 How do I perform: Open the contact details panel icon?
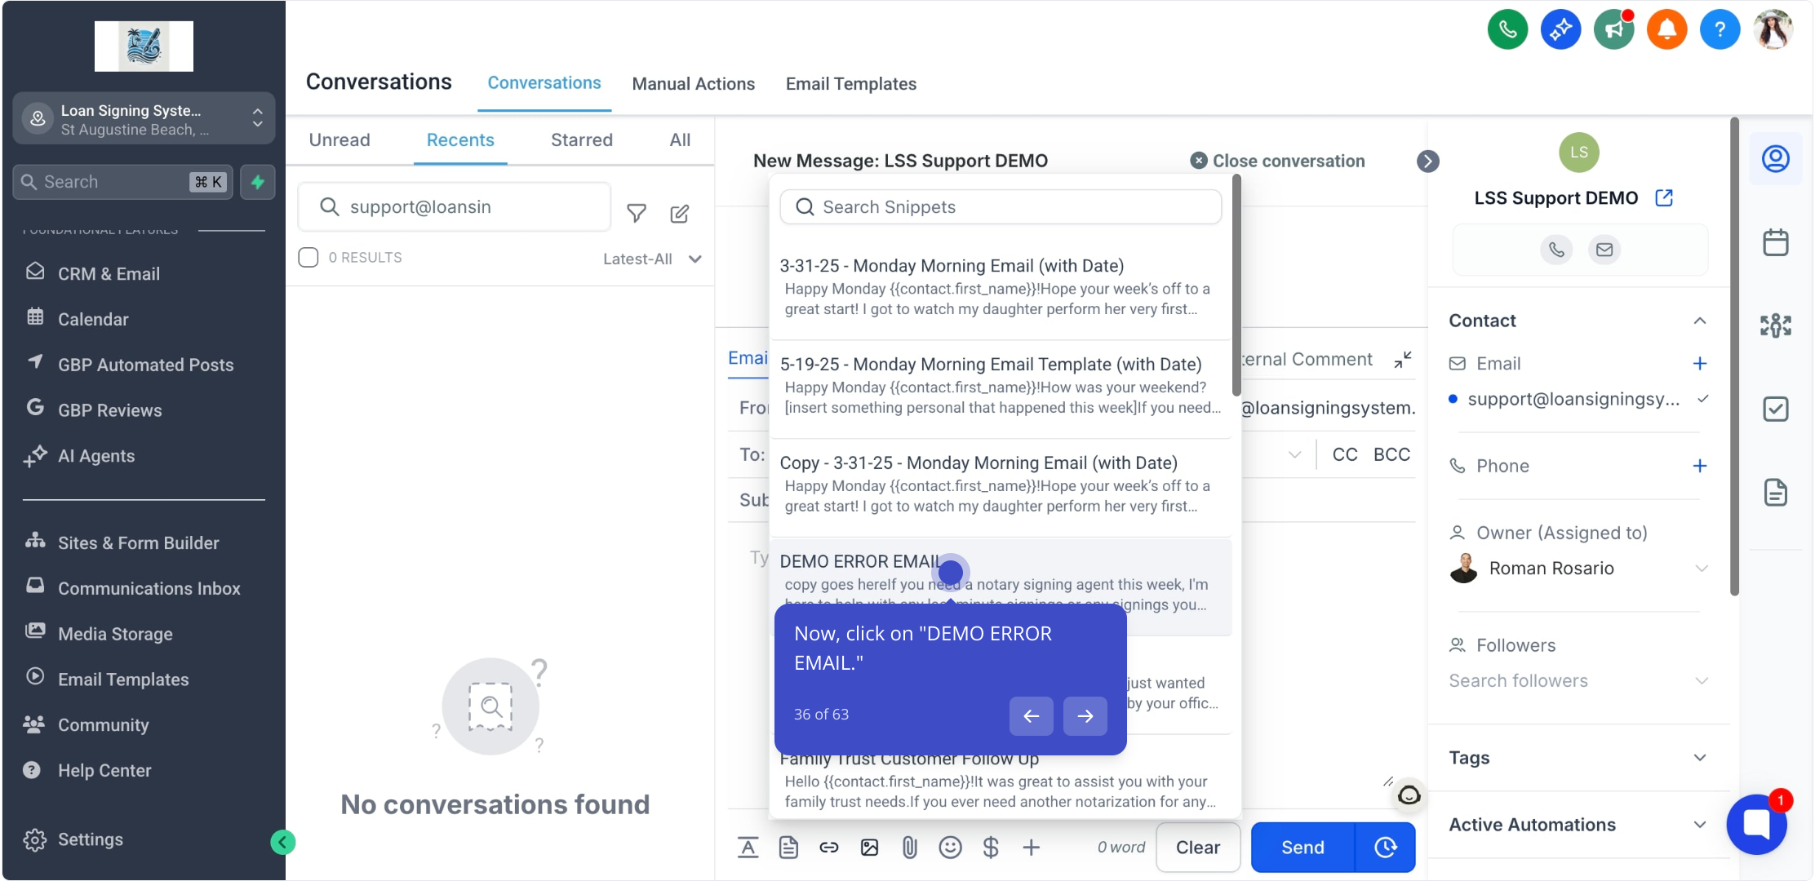click(1776, 158)
